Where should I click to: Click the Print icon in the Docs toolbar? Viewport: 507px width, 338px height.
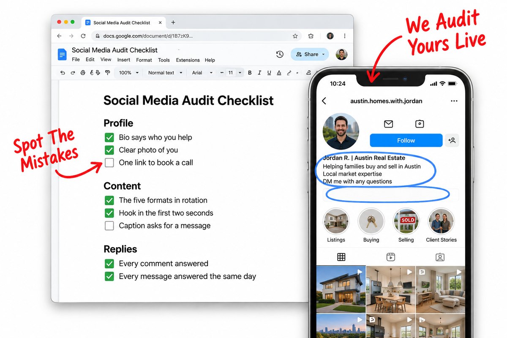(83, 73)
